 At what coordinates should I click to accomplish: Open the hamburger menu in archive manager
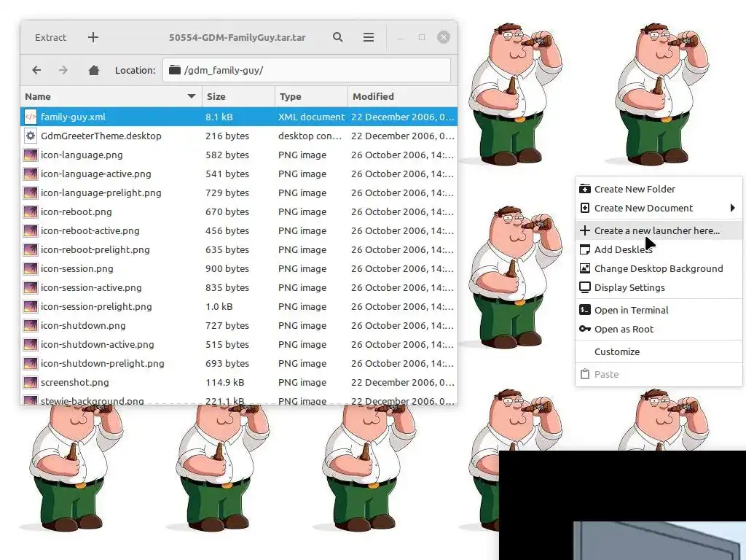click(x=368, y=37)
